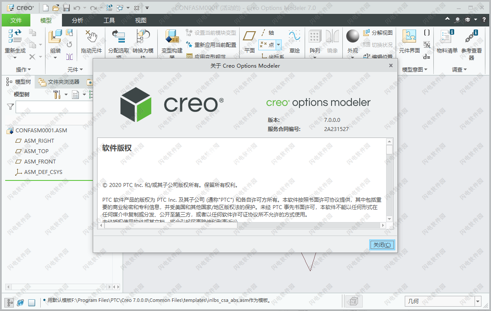Click 分解视图 exploded view
This screenshot has width=491, height=311.
click(378, 33)
